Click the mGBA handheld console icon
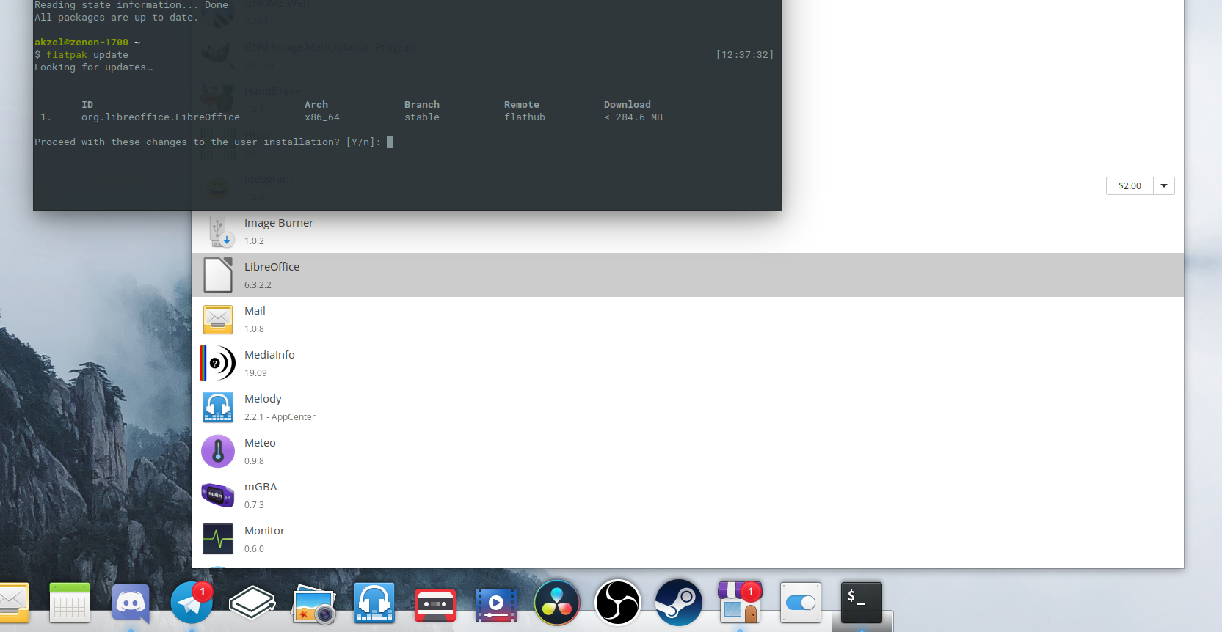 [218, 495]
